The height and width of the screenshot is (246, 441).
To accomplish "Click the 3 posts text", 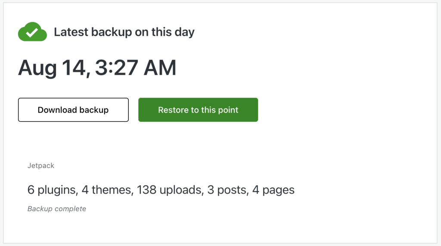I will pyautogui.click(x=228, y=190).
